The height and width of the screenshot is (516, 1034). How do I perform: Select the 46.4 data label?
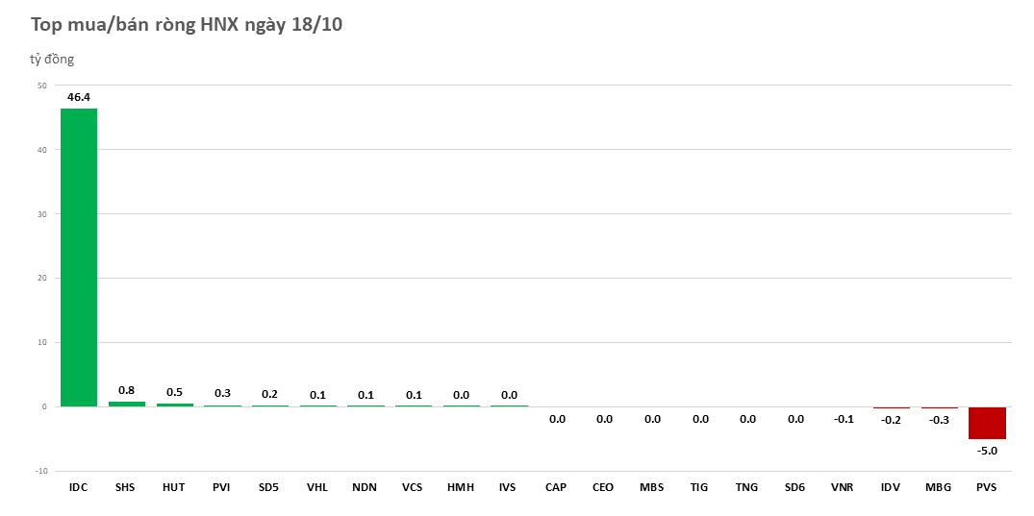click(79, 97)
